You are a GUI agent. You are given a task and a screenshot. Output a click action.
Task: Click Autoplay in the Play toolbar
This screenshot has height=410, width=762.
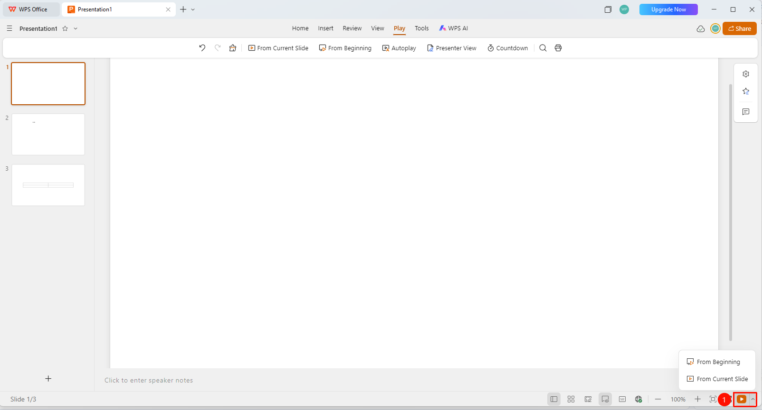pyautogui.click(x=399, y=48)
